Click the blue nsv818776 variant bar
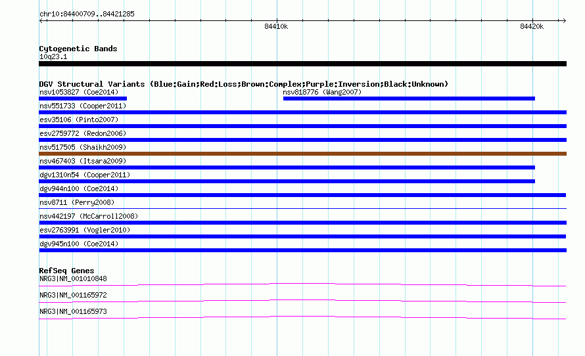This screenshot has width=585, height=356. [409, 99]
